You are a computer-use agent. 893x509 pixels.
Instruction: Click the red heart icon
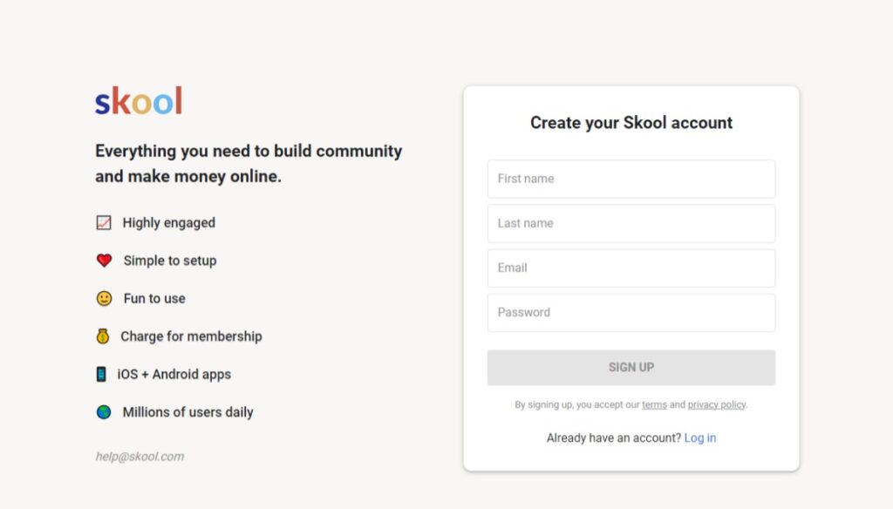(x=105, y=261)
